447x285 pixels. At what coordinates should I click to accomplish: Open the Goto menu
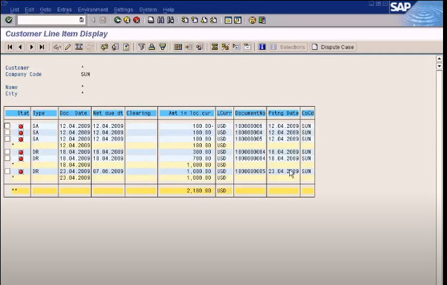(x=46, y=10)
